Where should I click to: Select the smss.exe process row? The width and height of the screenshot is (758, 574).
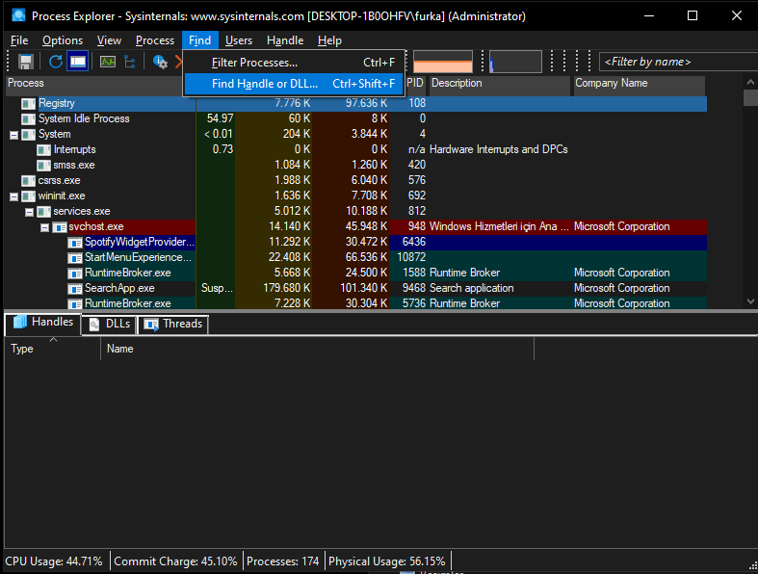pyautogui.click(x=356, y=165)
